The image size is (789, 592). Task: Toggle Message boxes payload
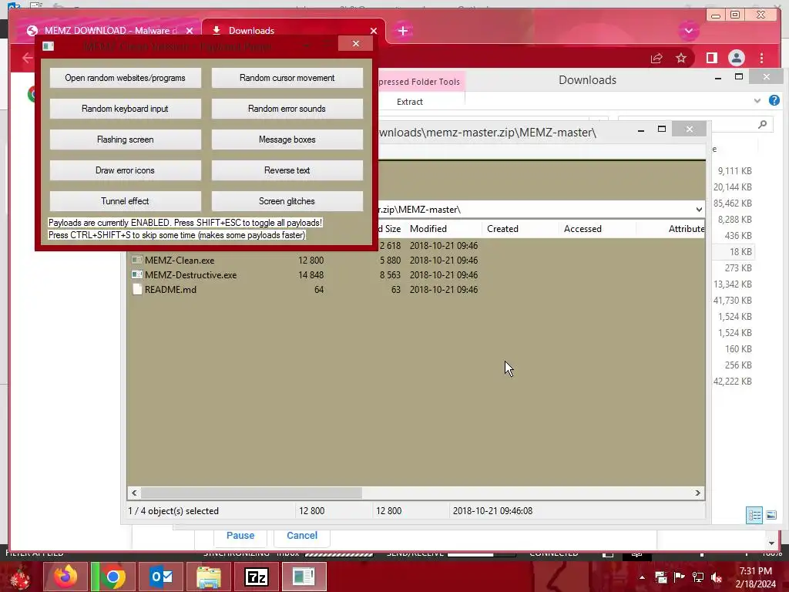pos(287,140)
